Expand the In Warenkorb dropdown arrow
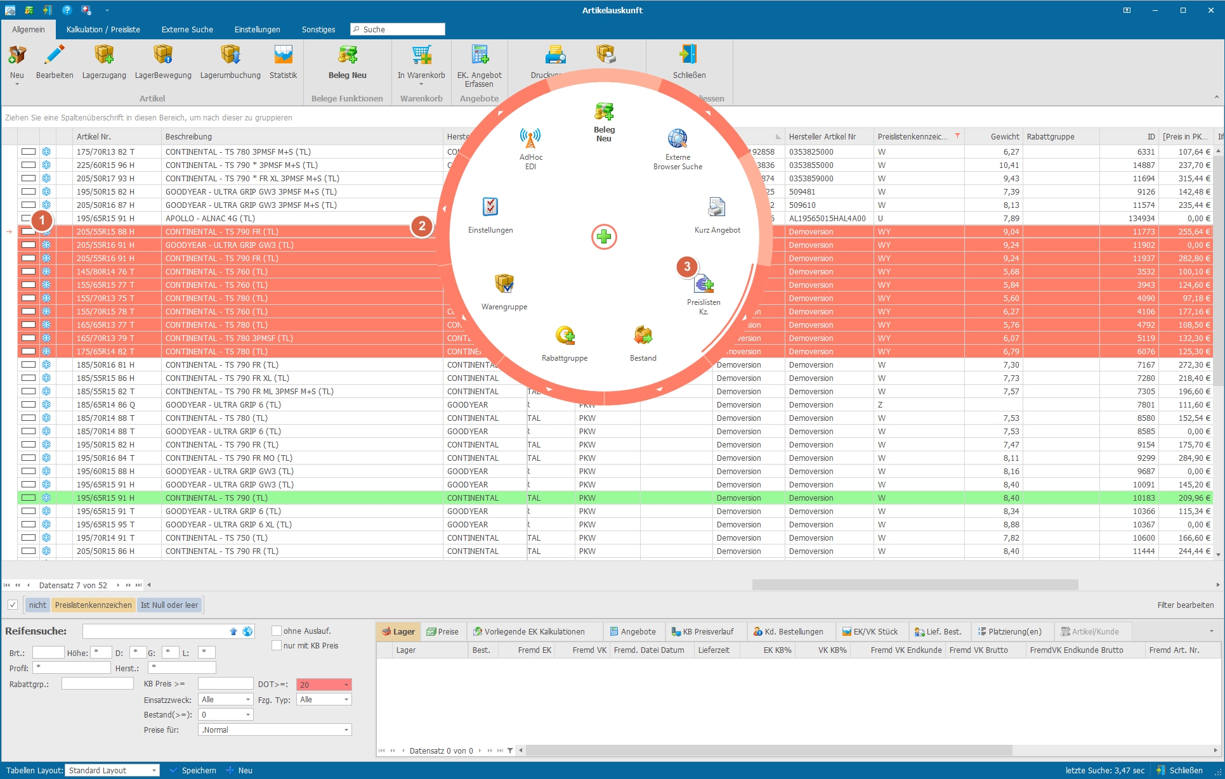Screen dimensions: 1225x779 point(421,84)
